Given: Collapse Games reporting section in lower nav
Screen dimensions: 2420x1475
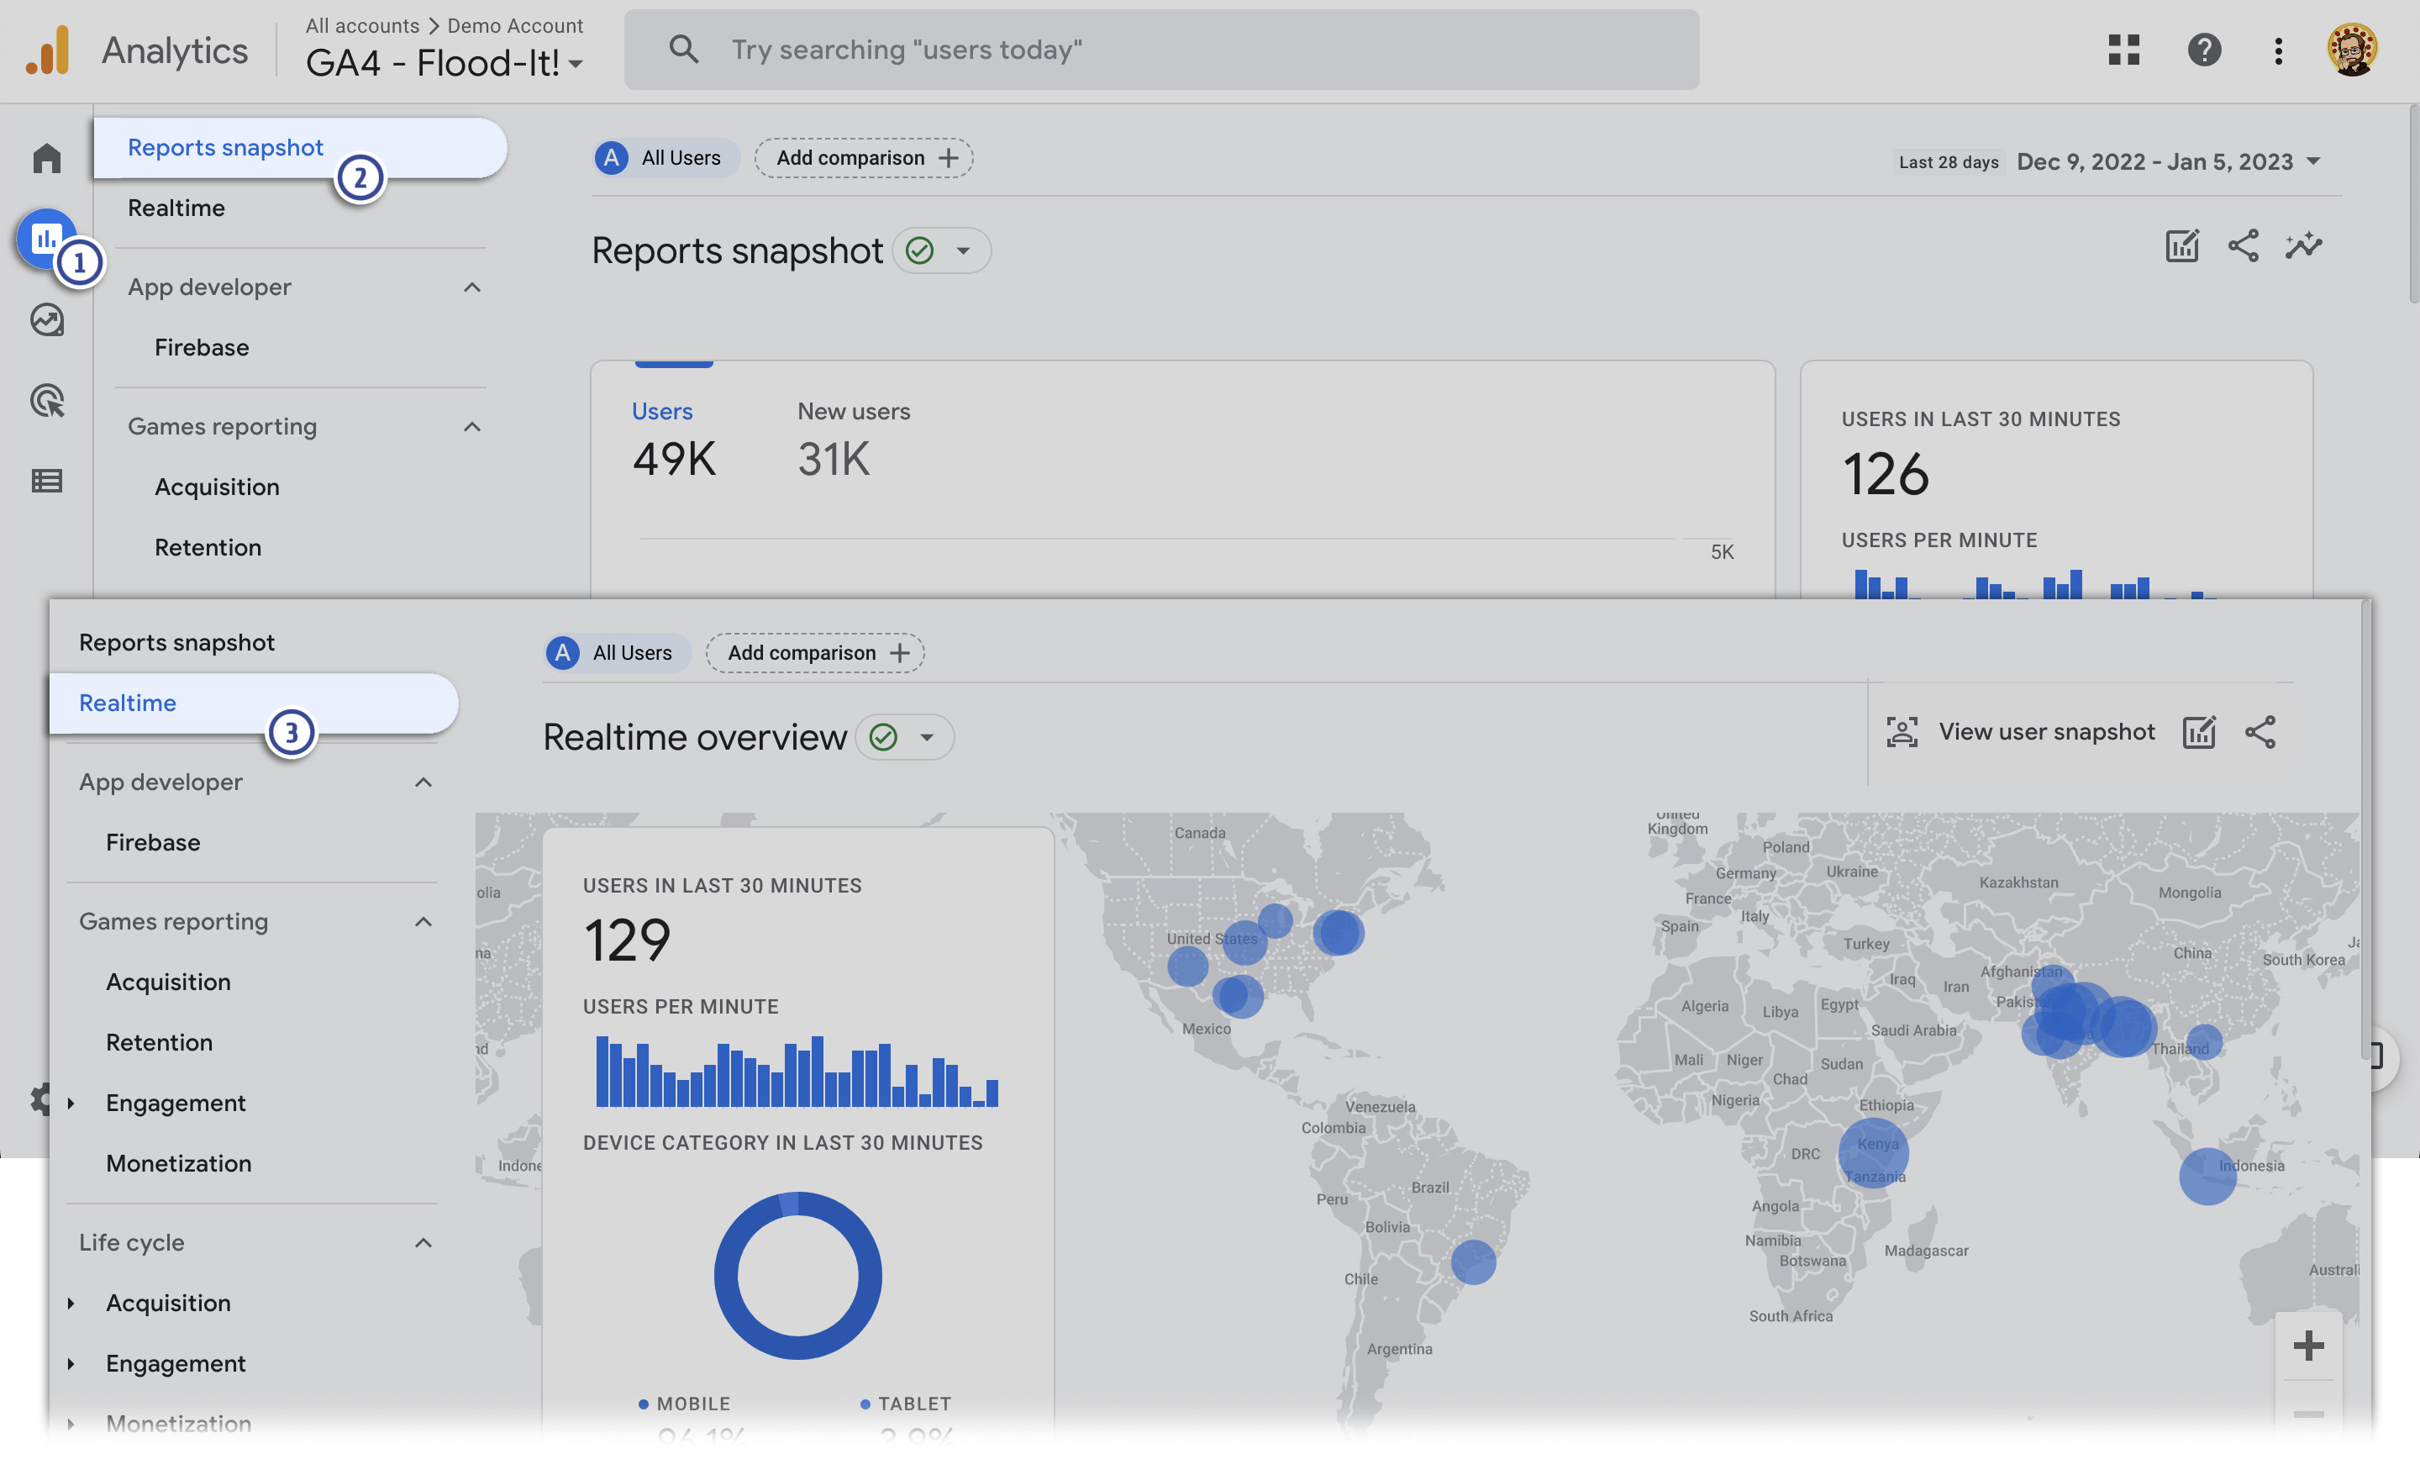Looking at the screenshot, I should click(x=423, y=921).
